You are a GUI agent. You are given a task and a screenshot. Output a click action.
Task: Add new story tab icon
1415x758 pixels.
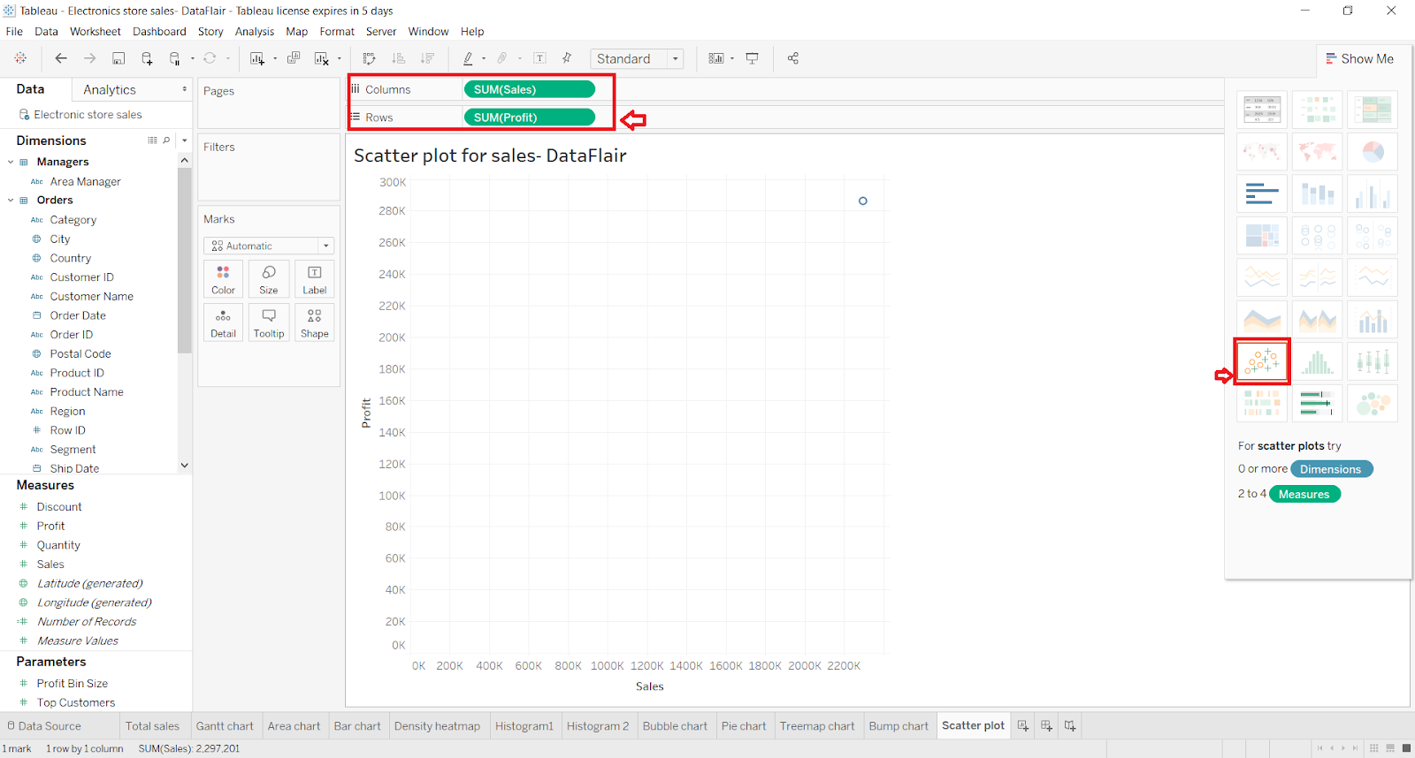[1070, 725]
